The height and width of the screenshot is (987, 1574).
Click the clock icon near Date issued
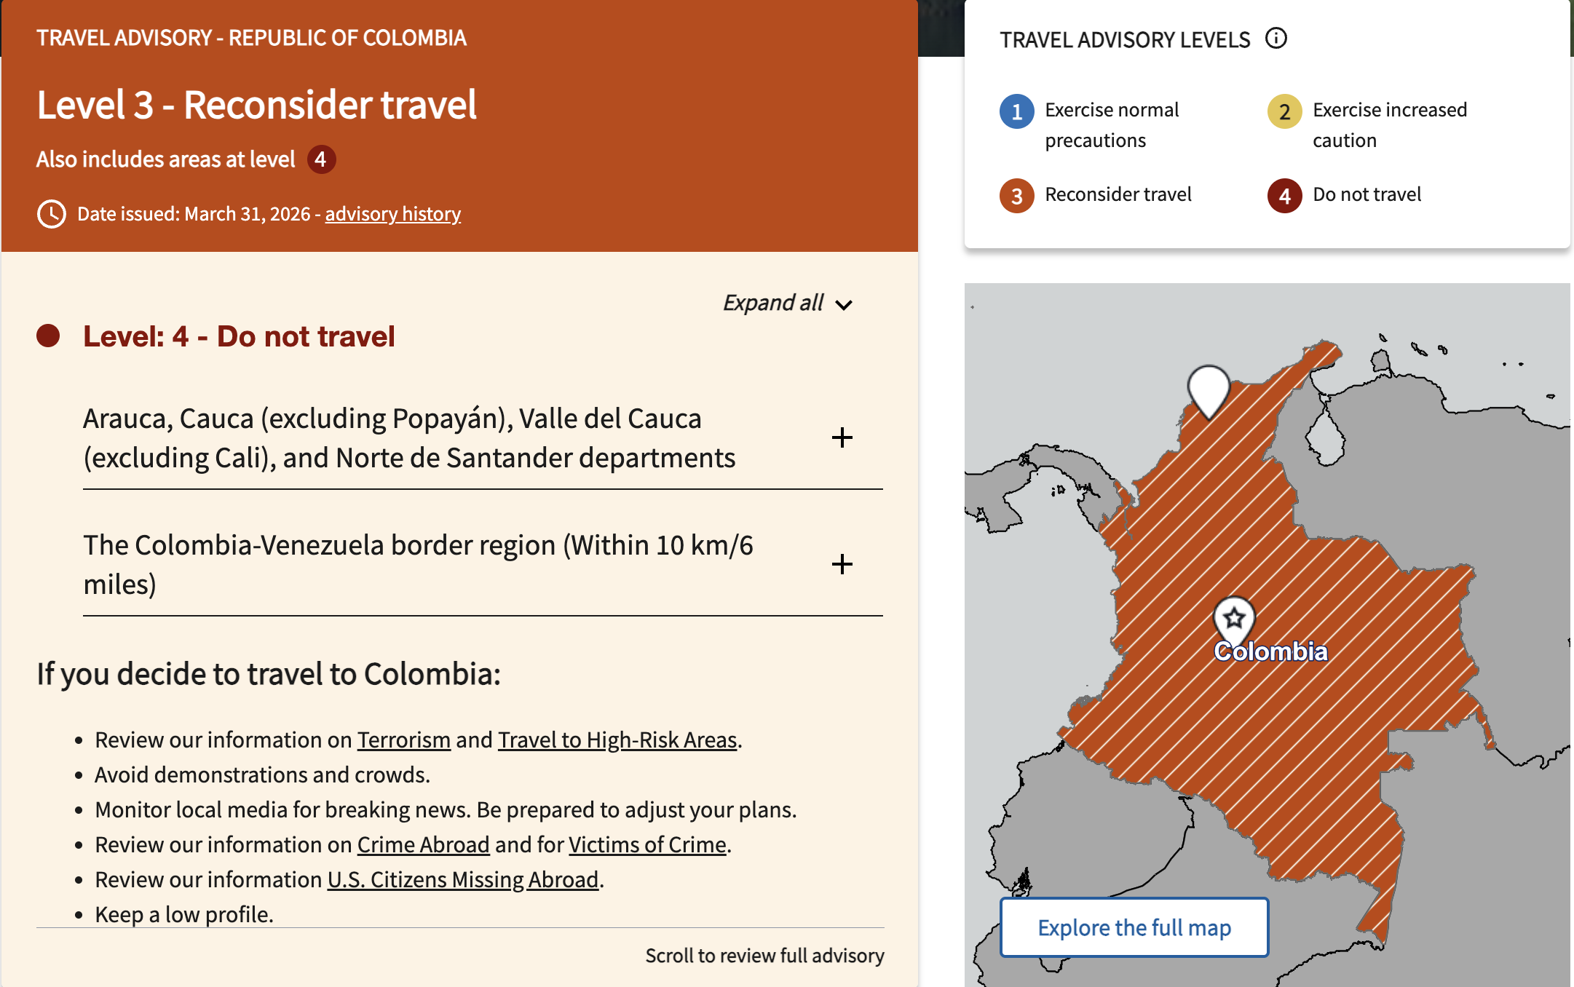pyautogui.click(x=52, y=214)
